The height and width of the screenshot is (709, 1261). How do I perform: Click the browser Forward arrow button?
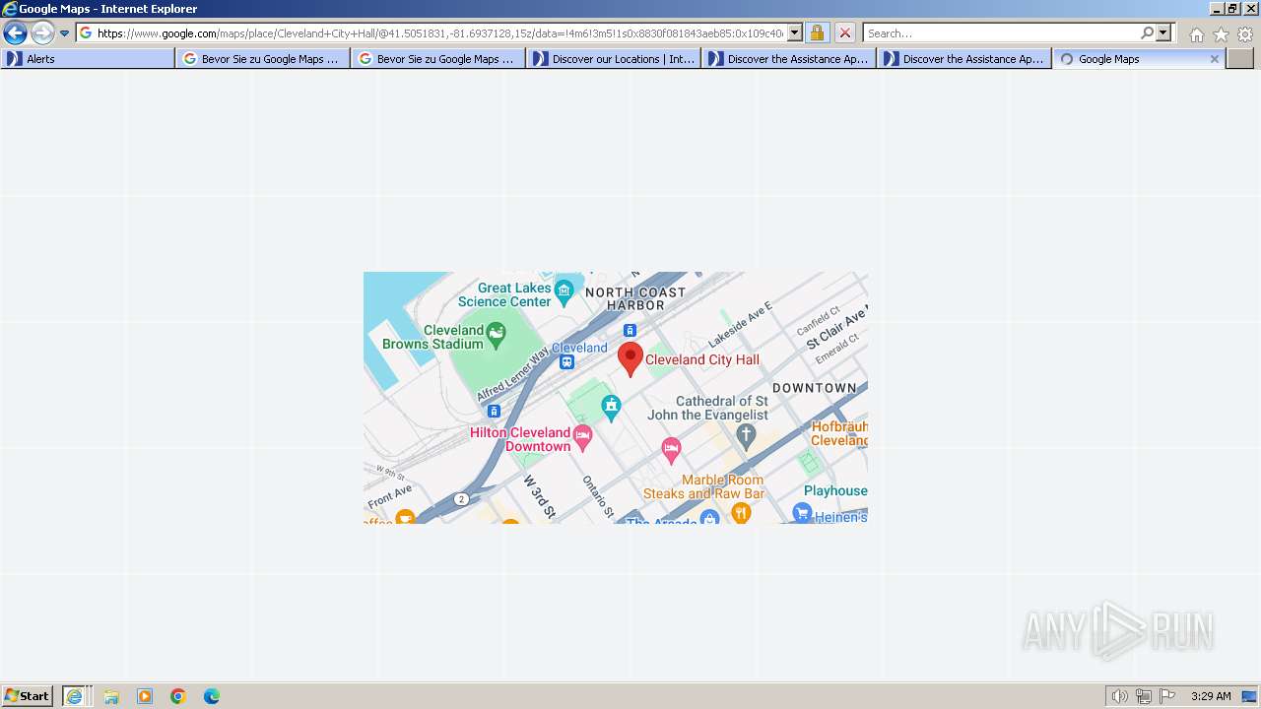(x=42, y=32)
